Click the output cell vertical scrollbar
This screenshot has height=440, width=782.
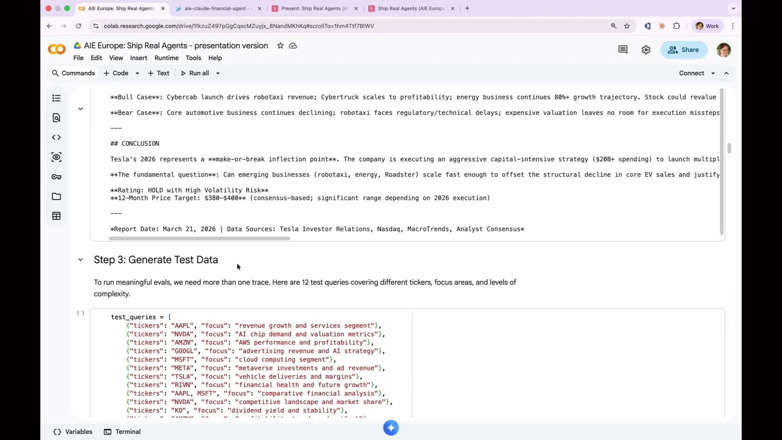click(722, 162)
